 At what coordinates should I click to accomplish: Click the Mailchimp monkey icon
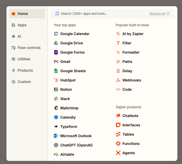pyautogui.click(x=56, y=108)
